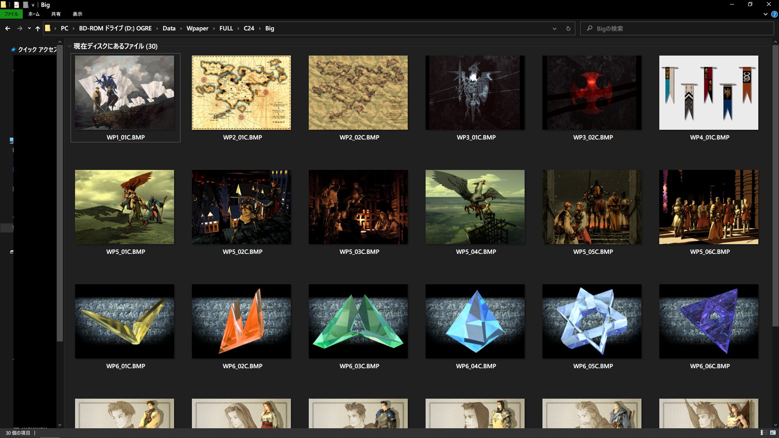Go forward with the right arrow button
Screen dimensions: 779x438
(19, 28)
